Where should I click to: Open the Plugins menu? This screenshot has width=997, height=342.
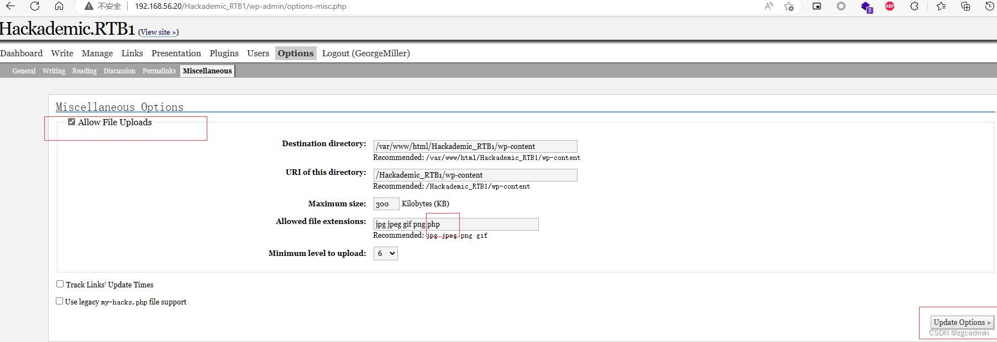click(224, 53)
